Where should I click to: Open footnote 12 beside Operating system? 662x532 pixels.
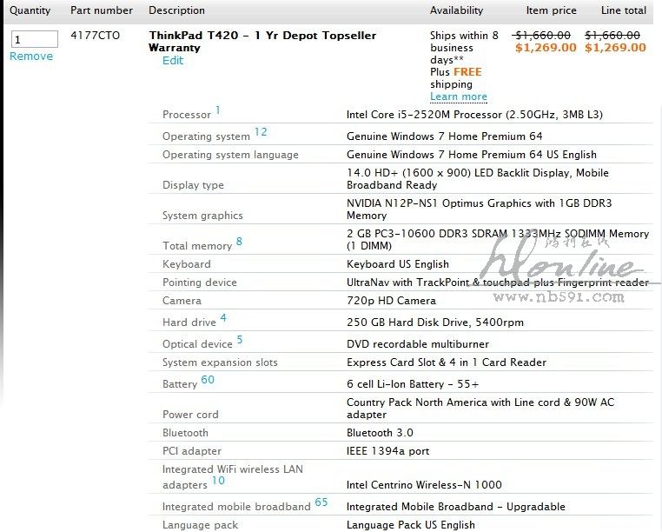pyautogui.click(x=261, y=132)
